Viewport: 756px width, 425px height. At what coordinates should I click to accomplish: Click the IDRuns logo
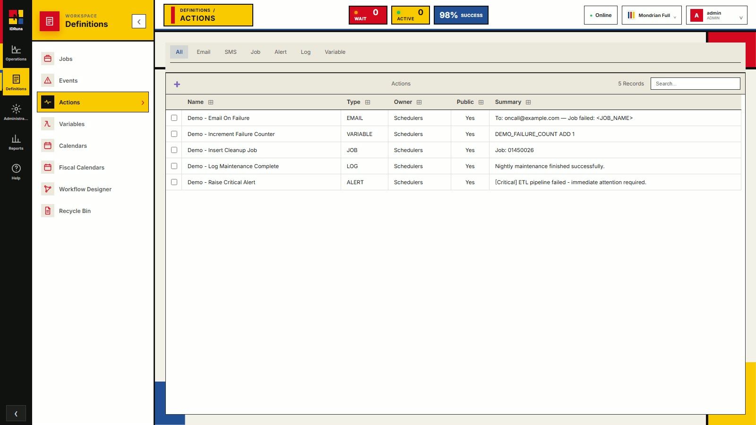point(16,20)
